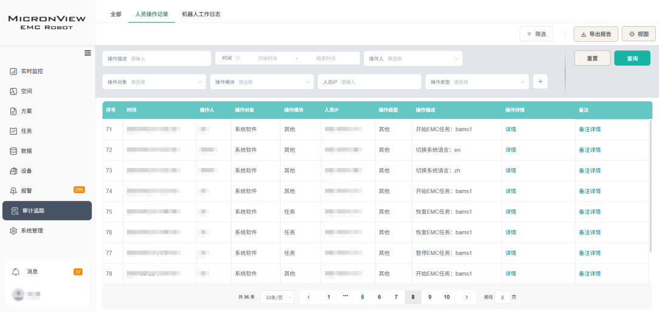Open the 数据 sidebar section

[26, 151]
